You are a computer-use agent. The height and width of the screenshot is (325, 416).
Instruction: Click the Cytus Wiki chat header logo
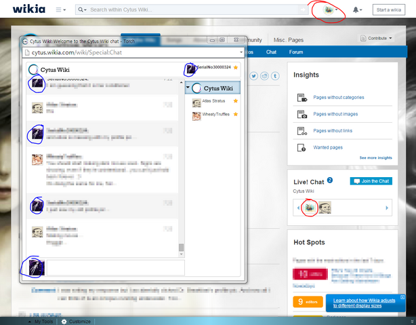click(49, 70)
